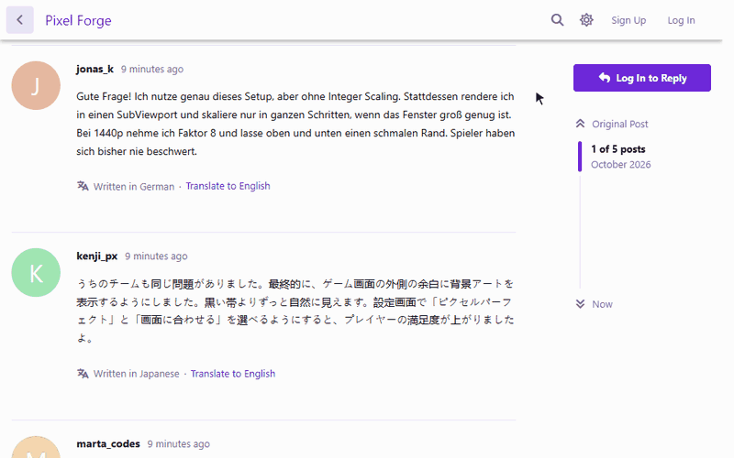Click the translate icon beside 'Written in German'
734x458 pixels.
pyautogui.click(x=83, y=186)
